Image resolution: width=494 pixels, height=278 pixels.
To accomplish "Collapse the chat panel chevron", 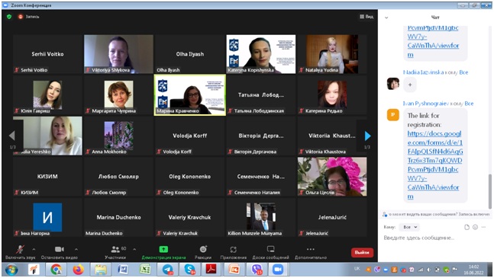I will click(386, 18).
